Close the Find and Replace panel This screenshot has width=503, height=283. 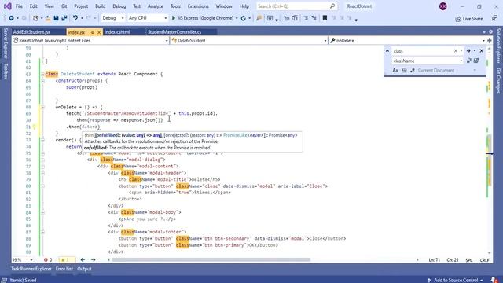click(x=482, y=51)
